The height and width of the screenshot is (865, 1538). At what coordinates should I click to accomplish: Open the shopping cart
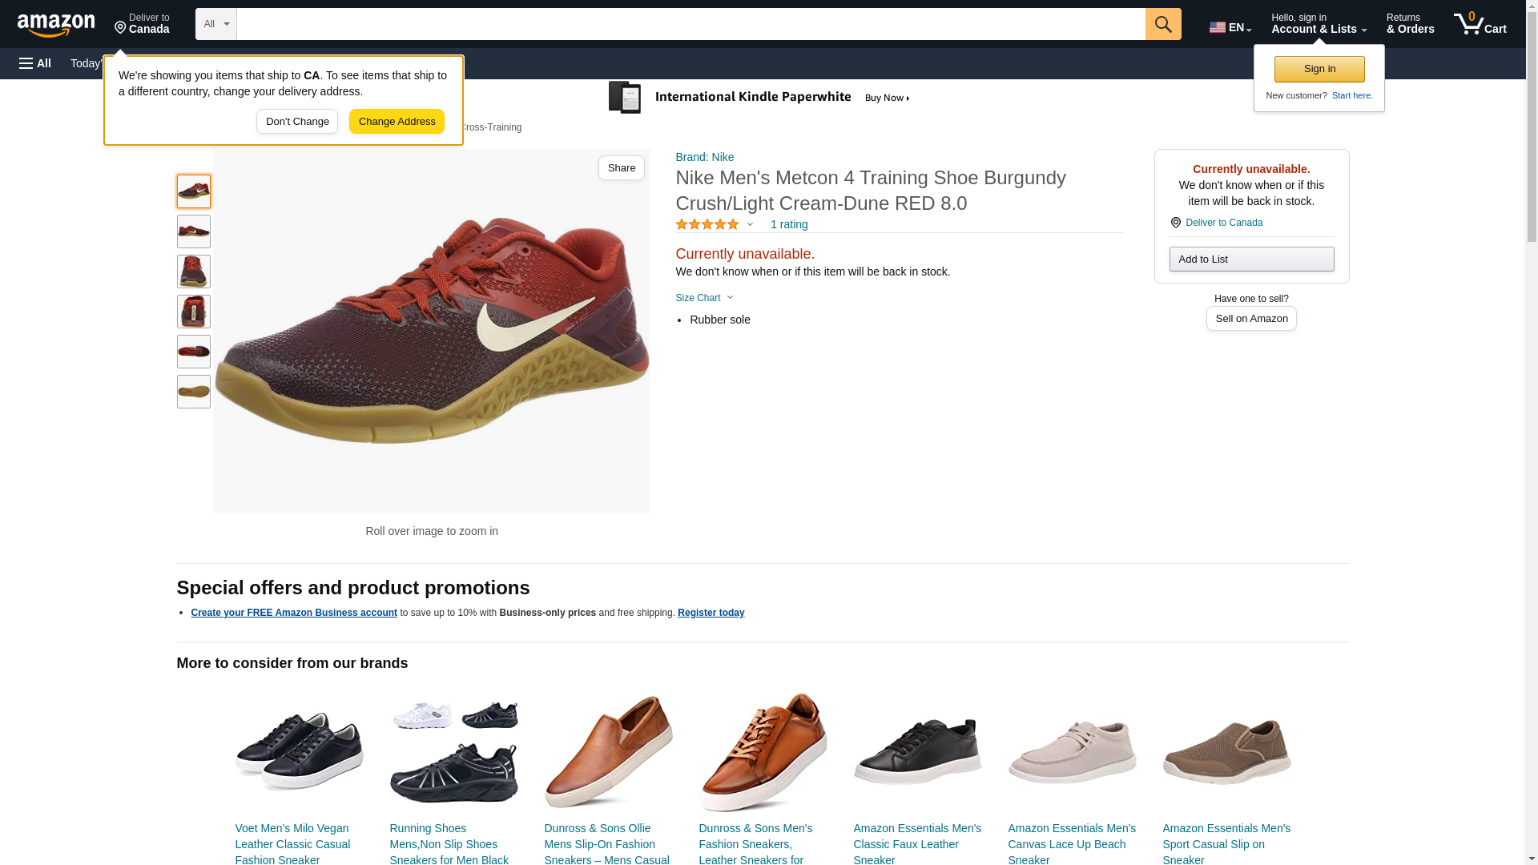pyautogui.click(x=1480, y=24)
